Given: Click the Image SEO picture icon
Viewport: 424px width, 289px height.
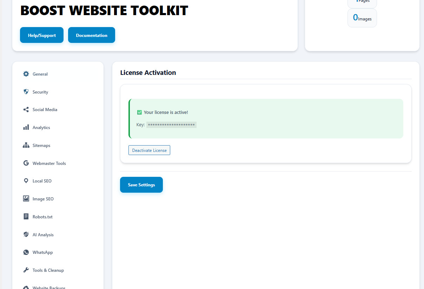Looking at the screenshot, I should coord(26,199).
